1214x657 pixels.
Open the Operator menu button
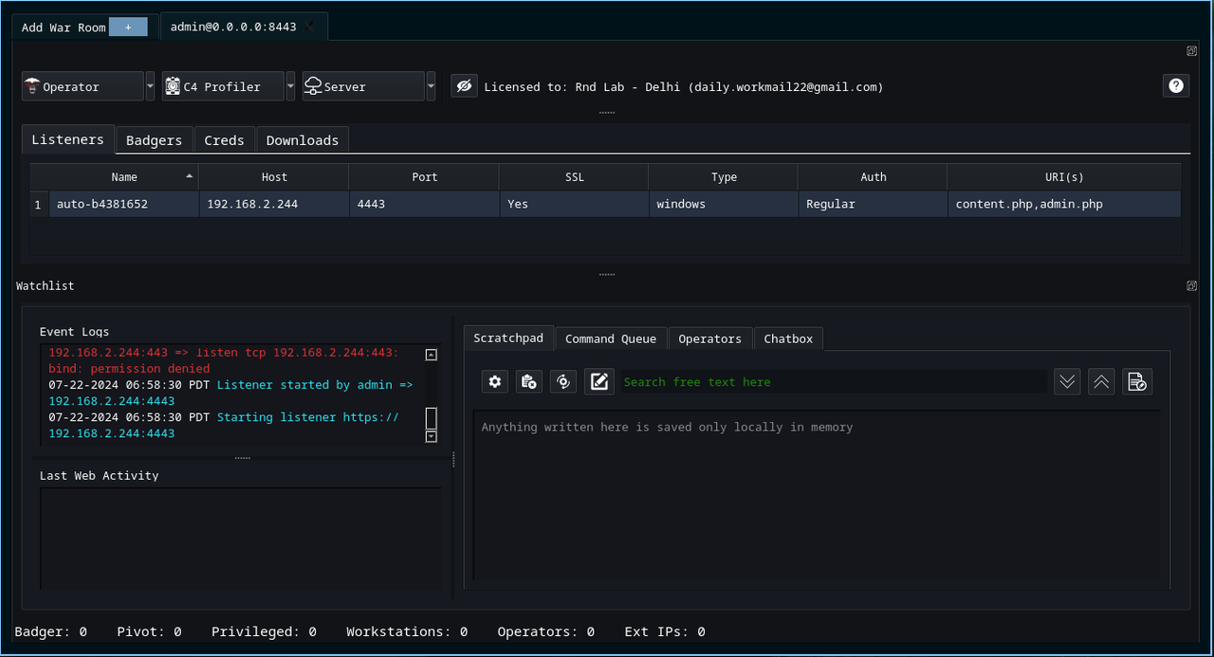(x=83, y=86)
